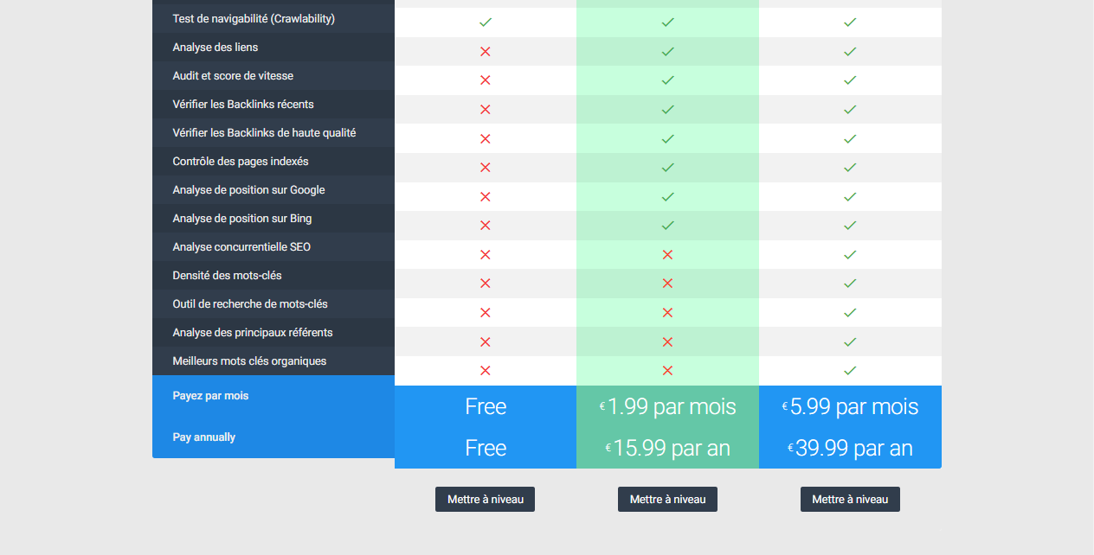1094x555 pixels.
Task: Click the €1.99 plan checkmark for Audit et score de vitesse
Action: point(667,80)
